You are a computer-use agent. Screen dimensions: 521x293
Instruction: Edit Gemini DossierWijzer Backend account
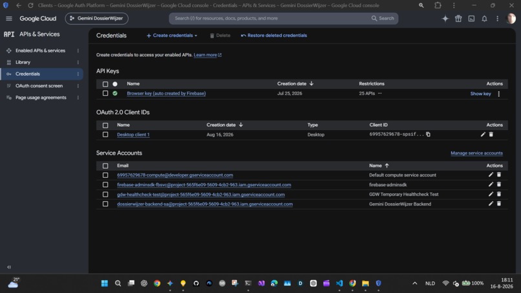pos(491,204)
